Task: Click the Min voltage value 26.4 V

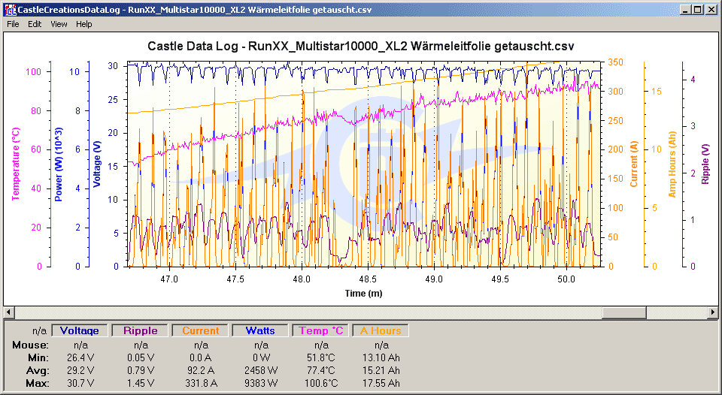Action: [x=80, y=357]
